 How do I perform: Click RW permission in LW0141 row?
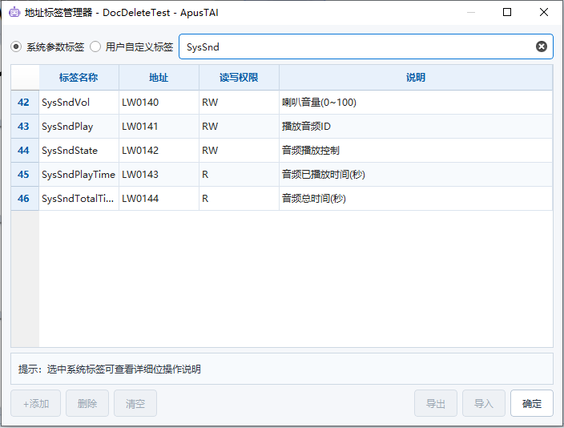(x=239, y=127)
